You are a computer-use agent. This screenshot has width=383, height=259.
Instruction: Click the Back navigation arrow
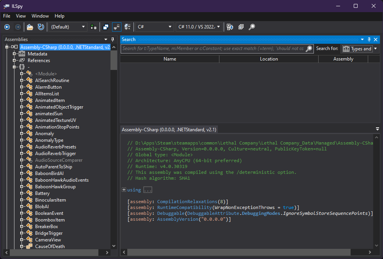(7, 27)
